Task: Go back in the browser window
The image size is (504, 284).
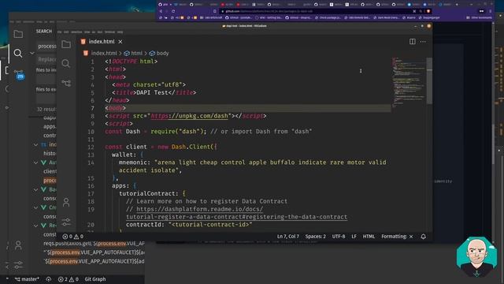Action: [x=161, y=11]
